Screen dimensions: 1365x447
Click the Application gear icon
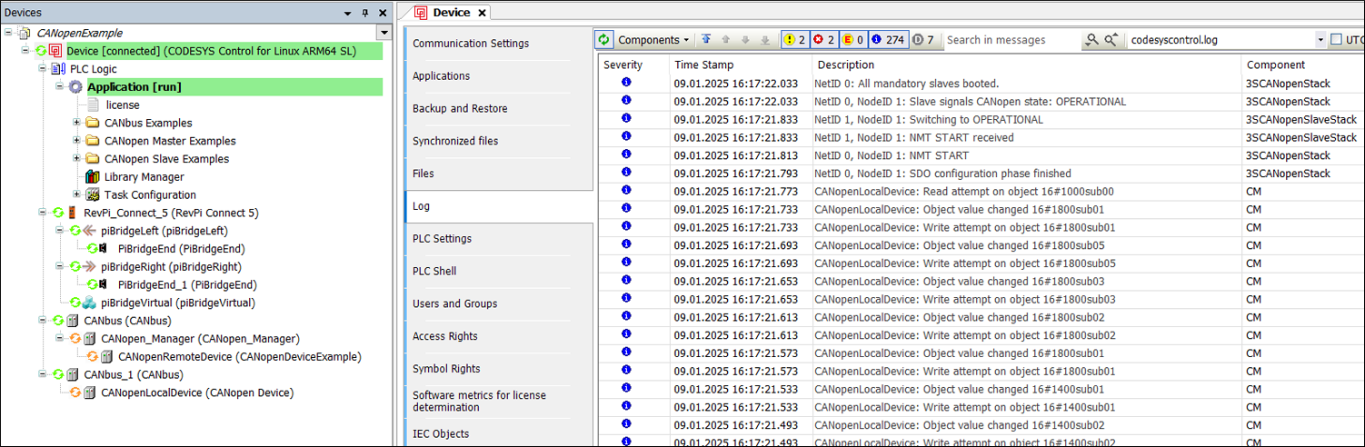[75, 87]
